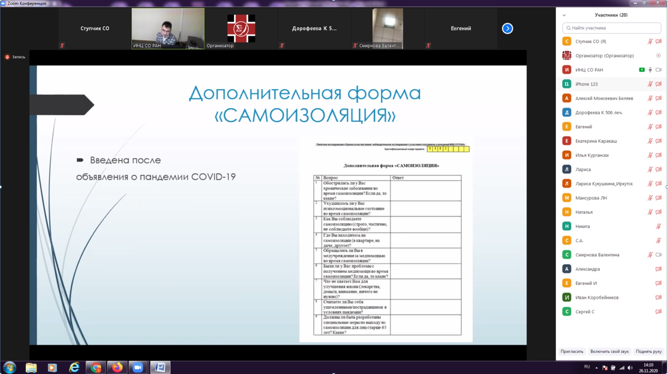
Task: Select Дорофеева К 5... video tile
Action: (x=314, y=28)
